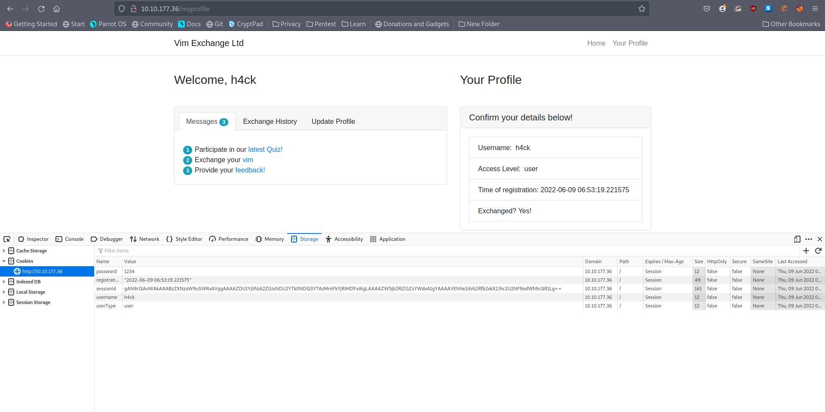The height and width of the screenshot is (412, 825).
Task: Click the add cookie plus icon
Action: [x=806, y=251]
